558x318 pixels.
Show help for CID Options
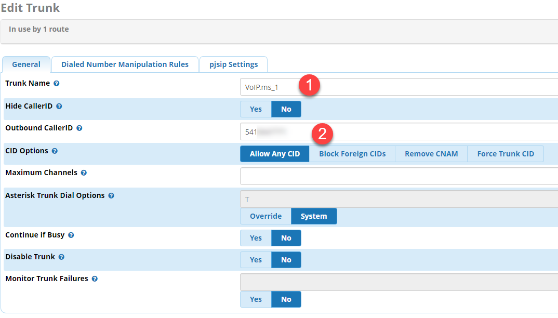click(x=55, y=151)
